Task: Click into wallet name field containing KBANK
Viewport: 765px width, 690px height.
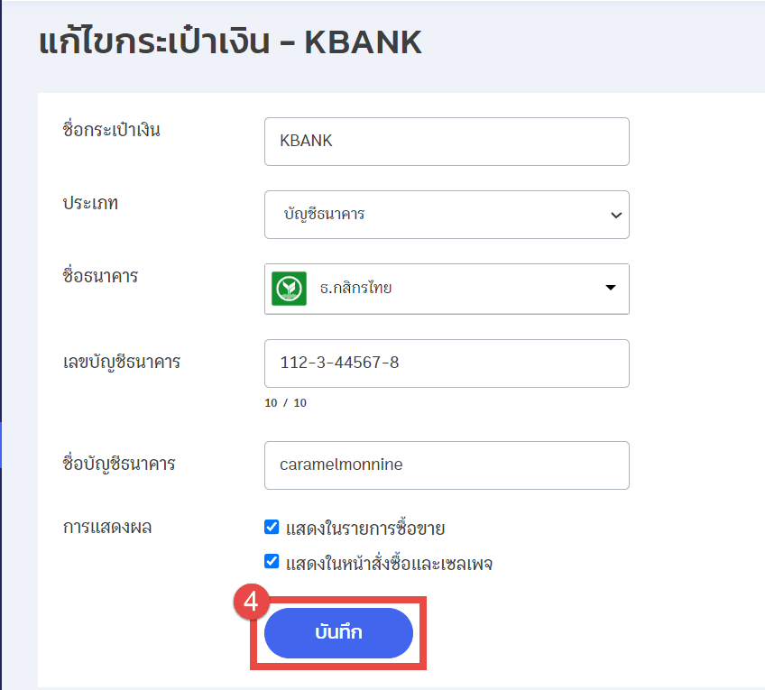Action: tap(446, 142)
